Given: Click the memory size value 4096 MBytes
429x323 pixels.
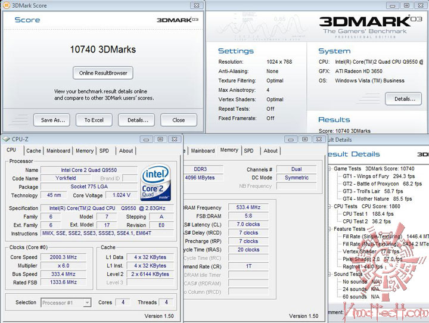Looking at the screenshot, I should [203, 178].
